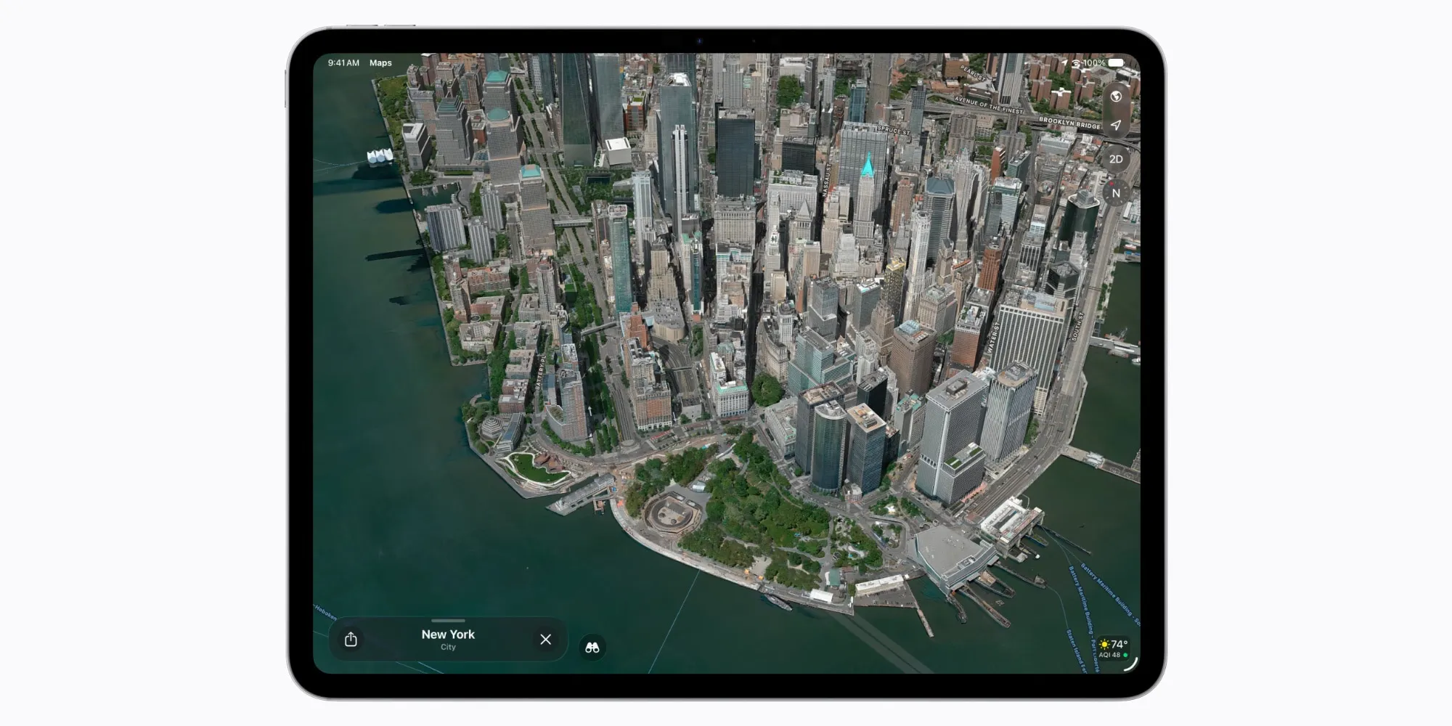Image resolution: width=1452 pixels, height=726 pixels.
Task: Tap the 9:41 AM clock
Action: 343,63
